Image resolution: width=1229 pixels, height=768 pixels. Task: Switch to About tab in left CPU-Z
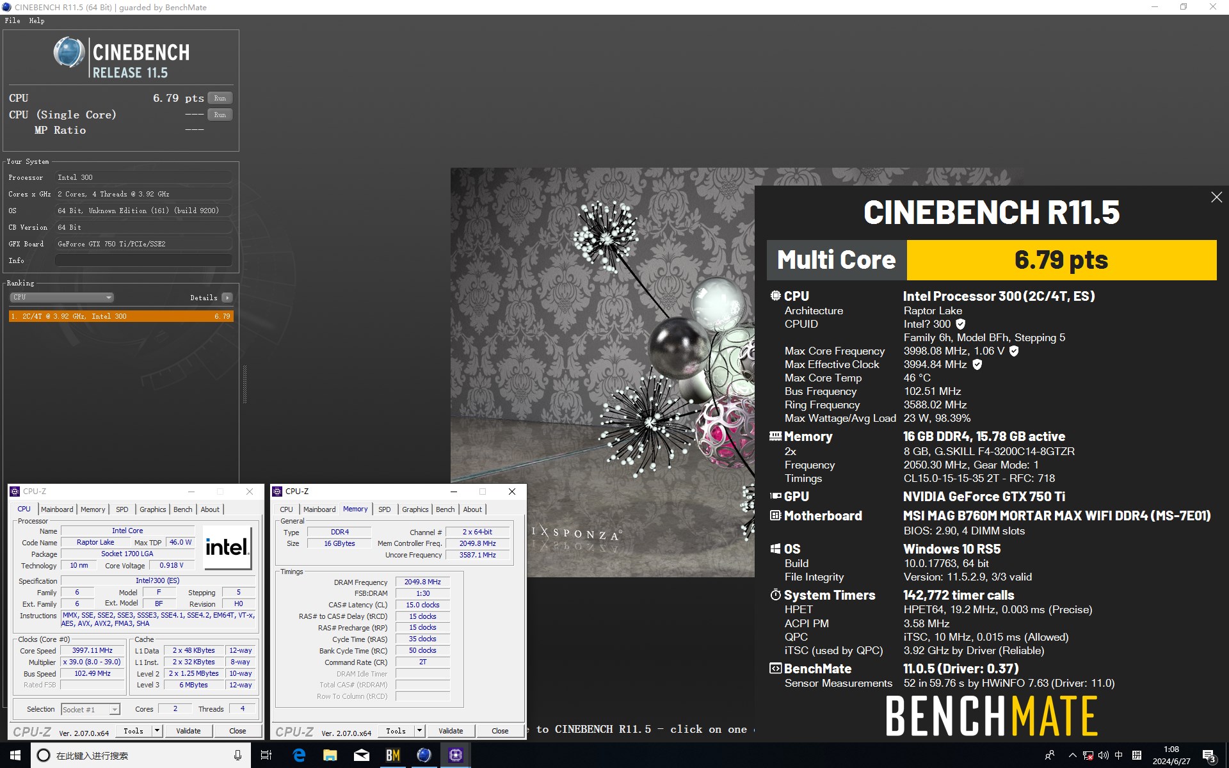pyautogui.click(x=210, y=509)
